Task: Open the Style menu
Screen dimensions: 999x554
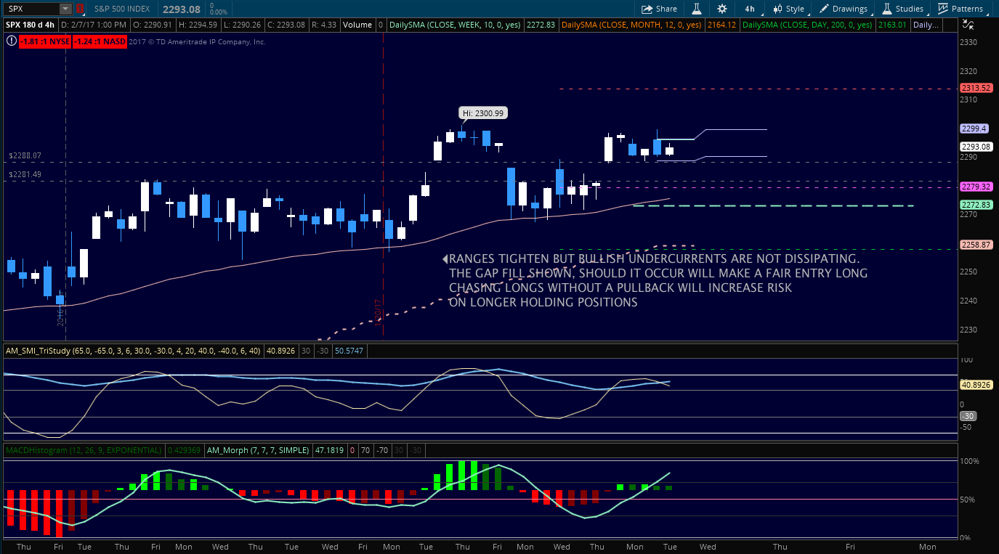Action: click(788, 9)
